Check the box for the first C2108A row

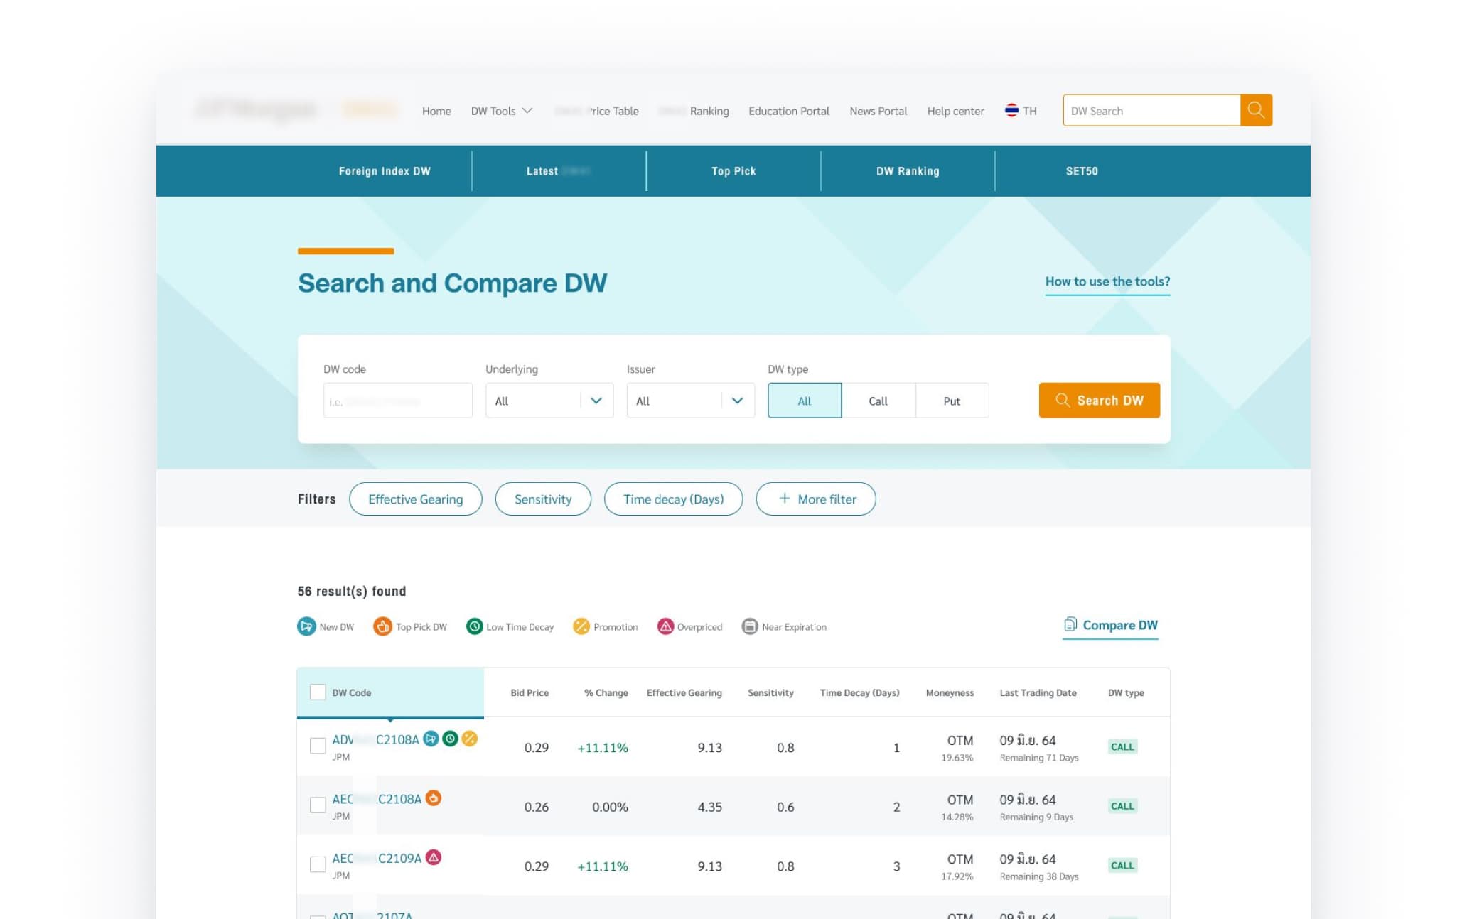click(318, 746)
